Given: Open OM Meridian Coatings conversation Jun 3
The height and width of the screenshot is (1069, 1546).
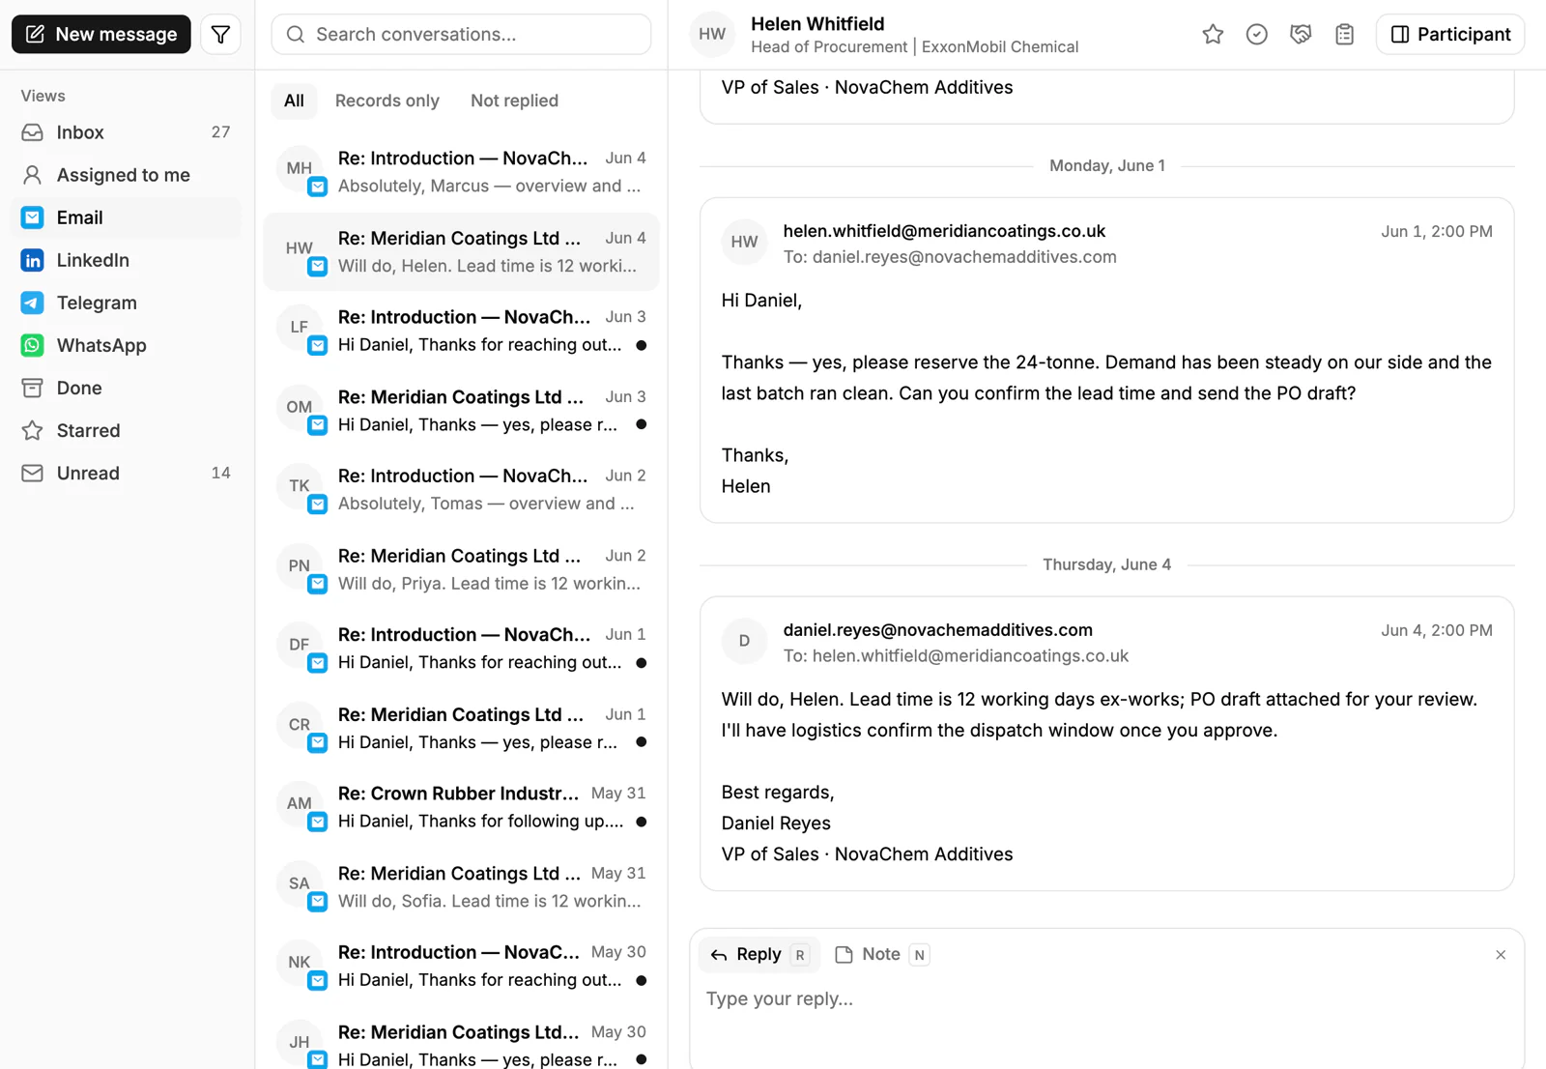Looking at the screenshot, I should pyautogui.click(x=461, y=411).
